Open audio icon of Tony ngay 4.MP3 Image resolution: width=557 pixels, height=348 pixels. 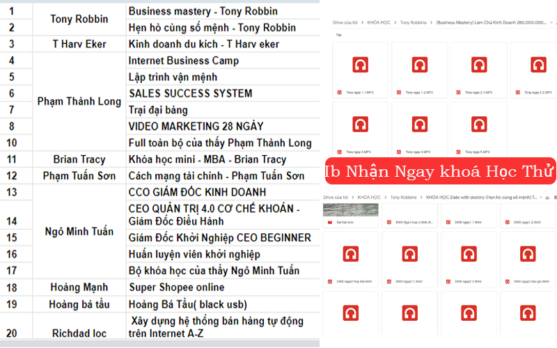(x=420, y=125)
